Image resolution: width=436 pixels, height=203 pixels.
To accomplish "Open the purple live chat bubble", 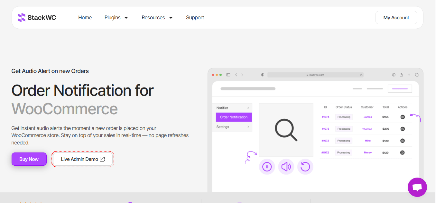I will point(417,187).
